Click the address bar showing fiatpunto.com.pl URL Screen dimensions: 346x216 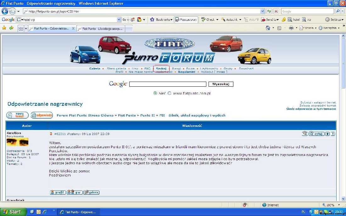(x=141, y=11)
